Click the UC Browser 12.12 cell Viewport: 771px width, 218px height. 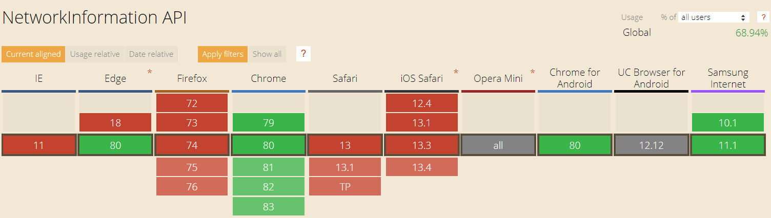652,145
